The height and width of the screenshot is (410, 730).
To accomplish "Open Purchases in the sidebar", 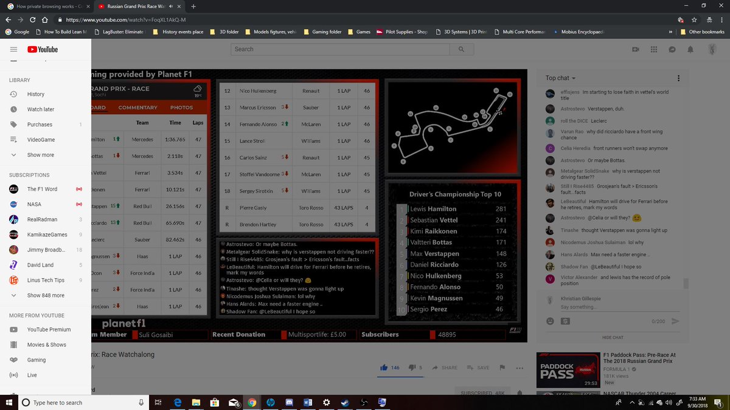I will pyautogui.click(x=46, y=125).
